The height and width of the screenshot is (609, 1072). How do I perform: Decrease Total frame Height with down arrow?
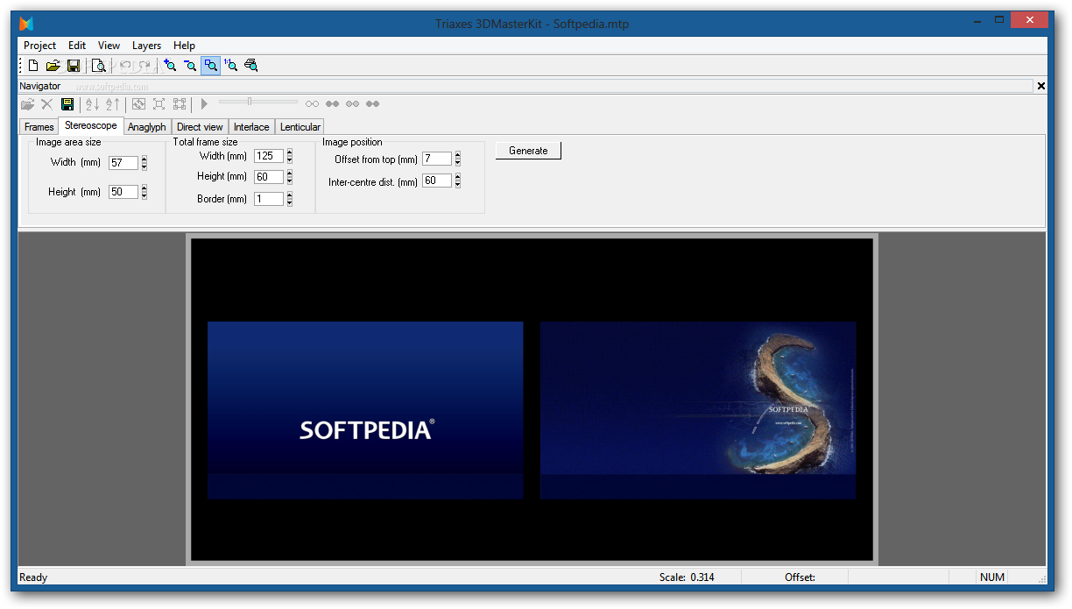coord(290,181)
